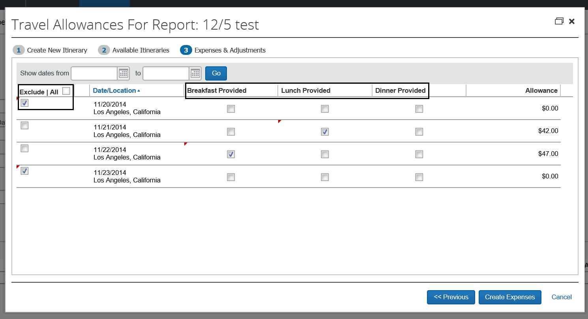Click the step 2 number badge

(x=104, y=50)
